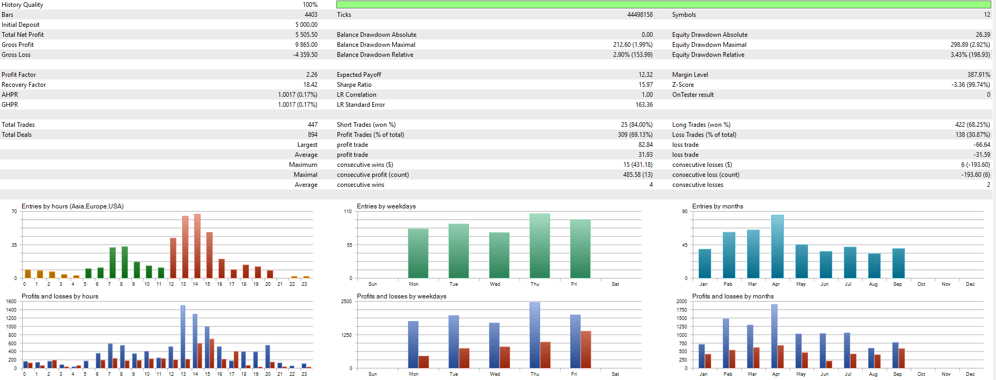Click the Total Trades value 447

pyautogui.click(x=312, y=125)
